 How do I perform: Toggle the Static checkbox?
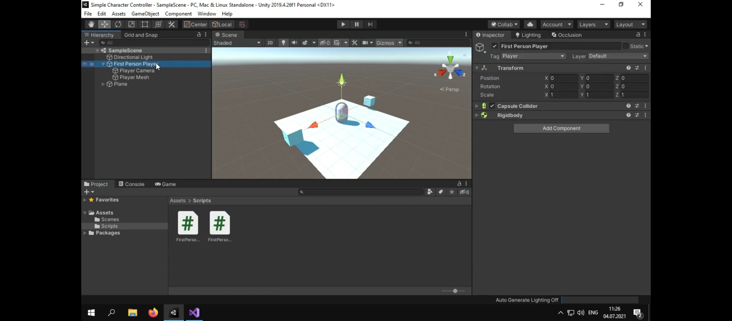pos(625,46)
